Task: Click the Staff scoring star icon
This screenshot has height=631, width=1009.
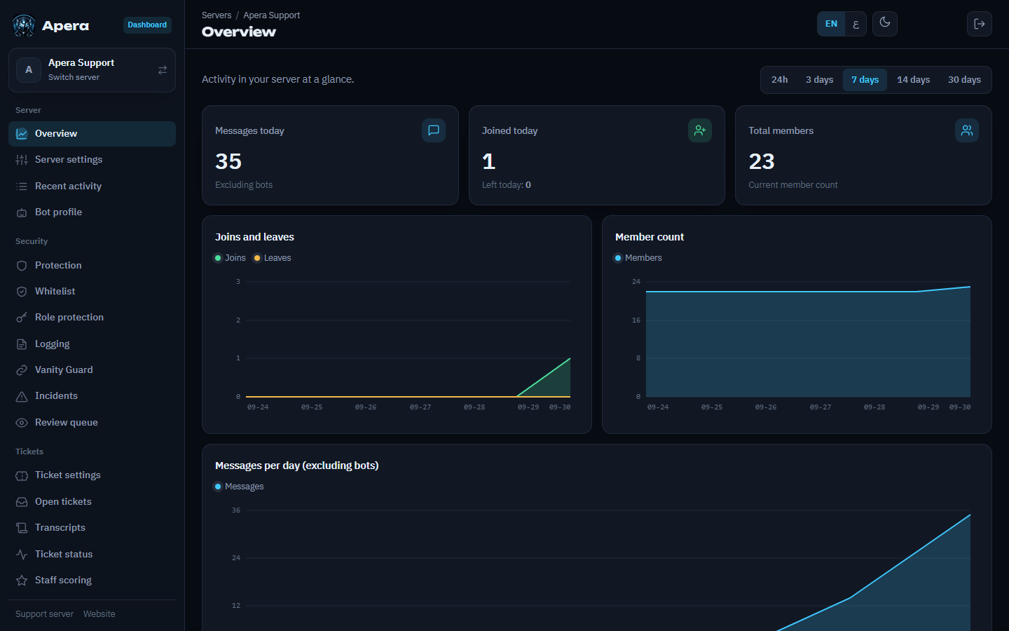Action: tap(22, 581)
